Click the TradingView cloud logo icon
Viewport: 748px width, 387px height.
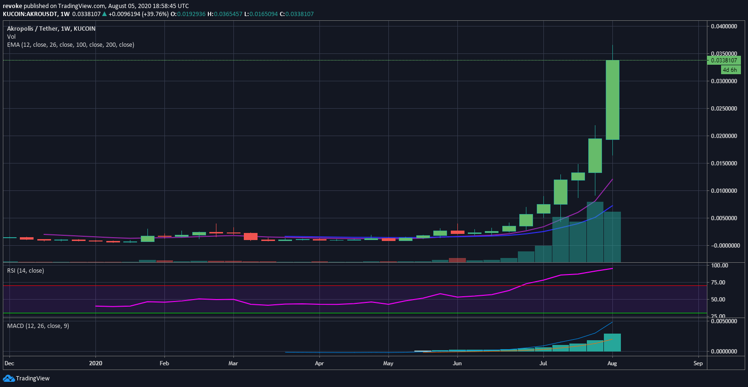[9, 378]
